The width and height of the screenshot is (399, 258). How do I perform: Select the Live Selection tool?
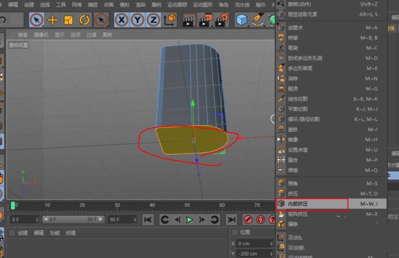pyautogui.click(x=36, y=20)
